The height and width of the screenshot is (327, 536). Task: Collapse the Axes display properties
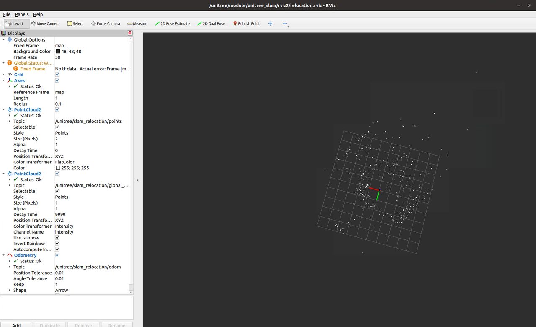coord(3,80)
